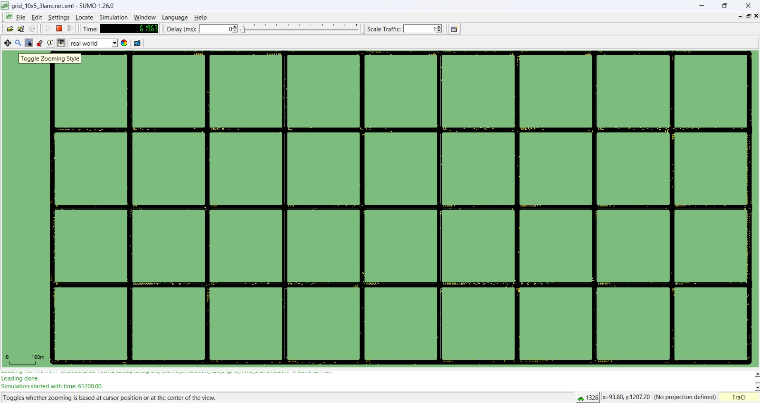Open the Language menu
The height and width of the screenshot is (403, 760).
tap(175, 17)
